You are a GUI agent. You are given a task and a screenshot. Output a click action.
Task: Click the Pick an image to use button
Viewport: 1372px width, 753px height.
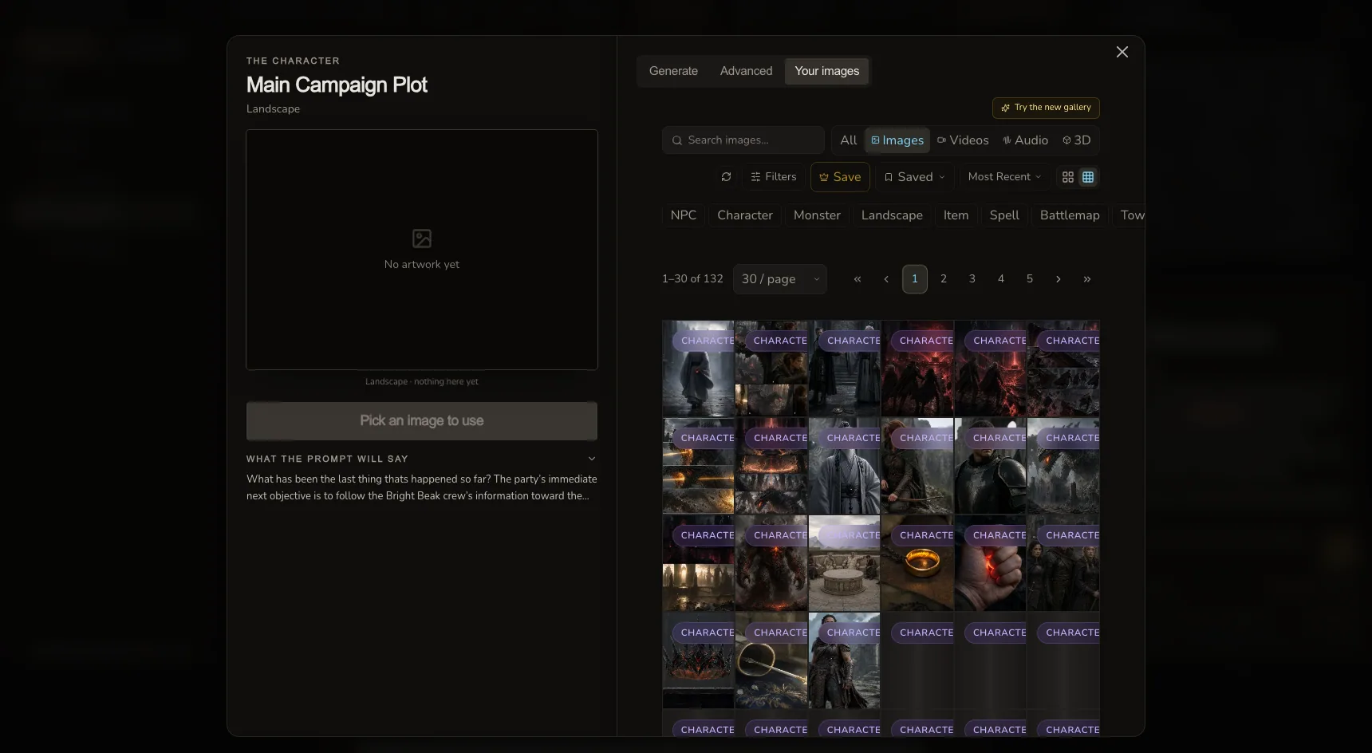(x=421, y=420)
